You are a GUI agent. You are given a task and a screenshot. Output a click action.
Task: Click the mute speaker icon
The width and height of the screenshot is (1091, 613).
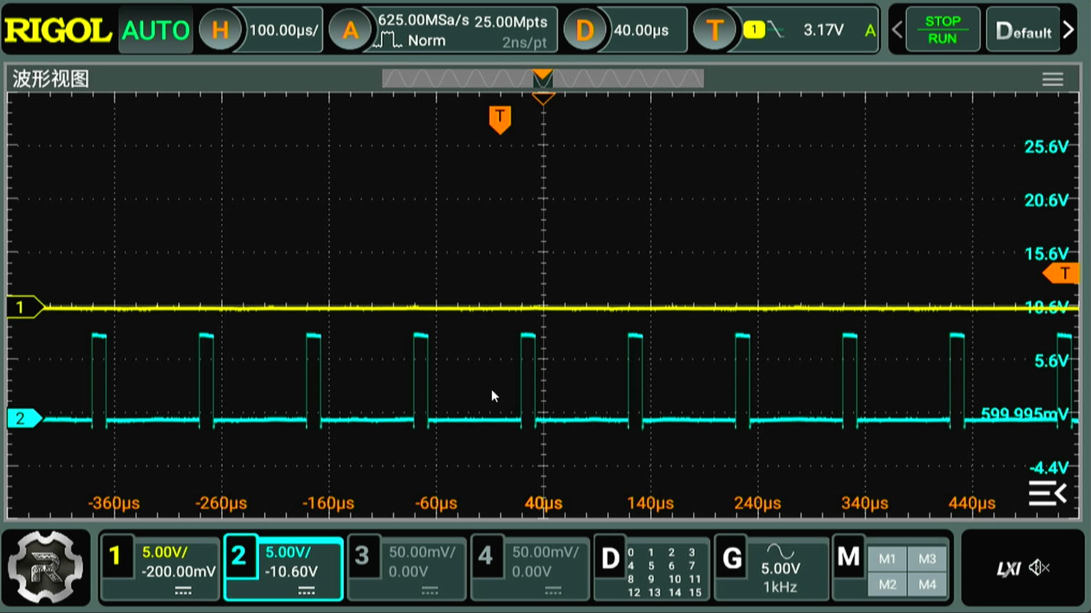[x=1040, y=568]
